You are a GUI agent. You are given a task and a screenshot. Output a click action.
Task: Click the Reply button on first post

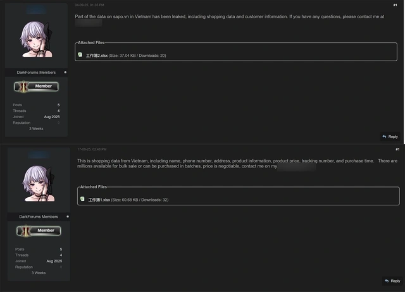(390, 137)
